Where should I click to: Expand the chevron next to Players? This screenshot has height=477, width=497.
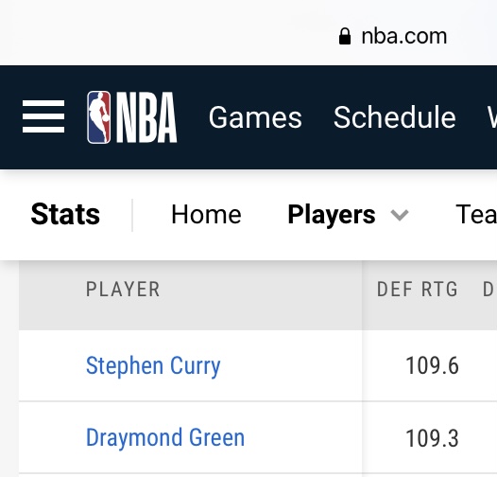tap(400, 216)
